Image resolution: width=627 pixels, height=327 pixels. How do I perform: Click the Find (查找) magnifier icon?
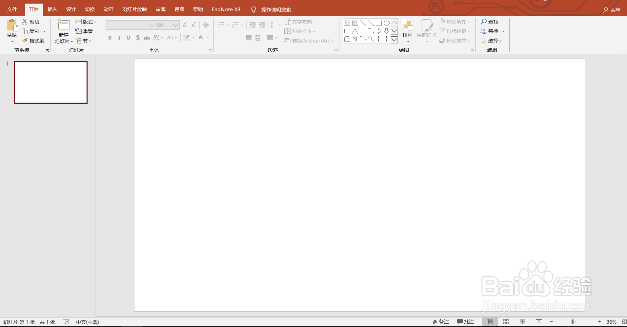484,22
